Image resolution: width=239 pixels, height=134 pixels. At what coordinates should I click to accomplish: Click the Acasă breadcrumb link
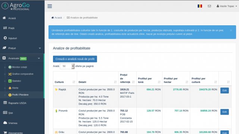coord(56,17)
